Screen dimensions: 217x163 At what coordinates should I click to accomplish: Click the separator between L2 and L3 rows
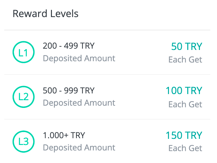pos(107,119)
